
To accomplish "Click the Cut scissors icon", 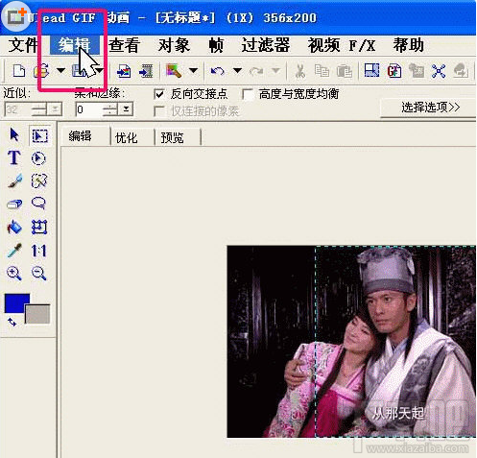I will pos(299,71).
